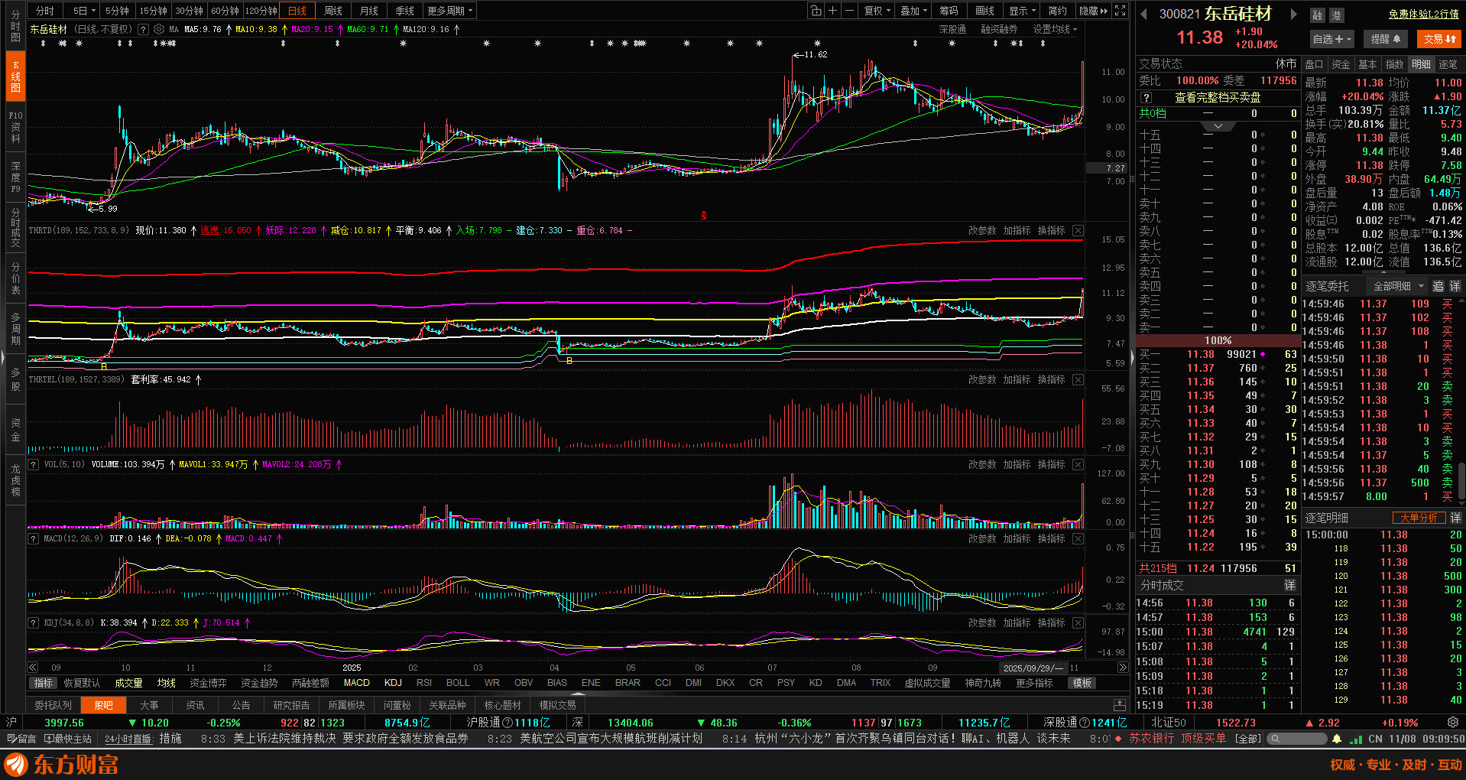The image size is (1466, 780).
Task: Go to next stock arrow
Action: (x=1293, y=14)
